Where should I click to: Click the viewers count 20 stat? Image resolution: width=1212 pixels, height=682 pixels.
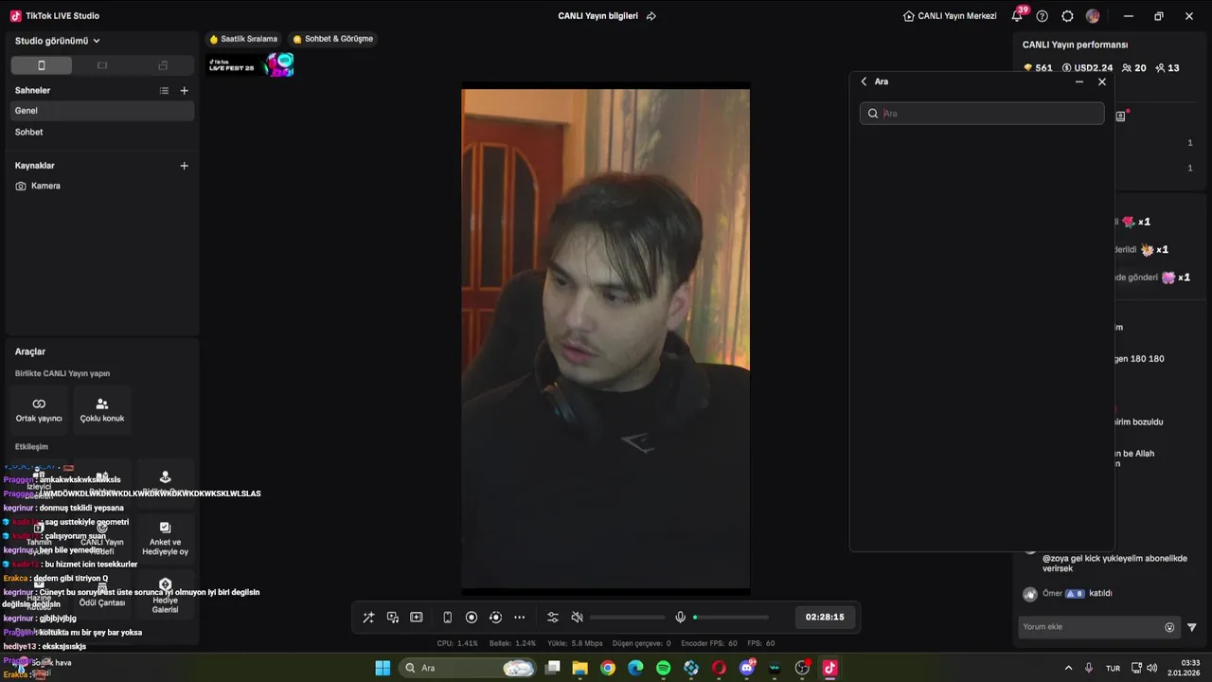coord(1134,68)
